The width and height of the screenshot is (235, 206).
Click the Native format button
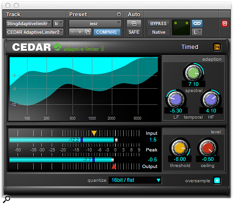(159, 32)
